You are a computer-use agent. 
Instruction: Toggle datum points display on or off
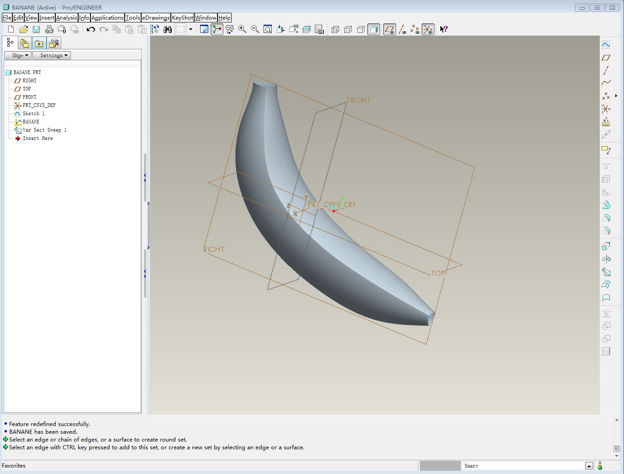click(x=415, y=29)
